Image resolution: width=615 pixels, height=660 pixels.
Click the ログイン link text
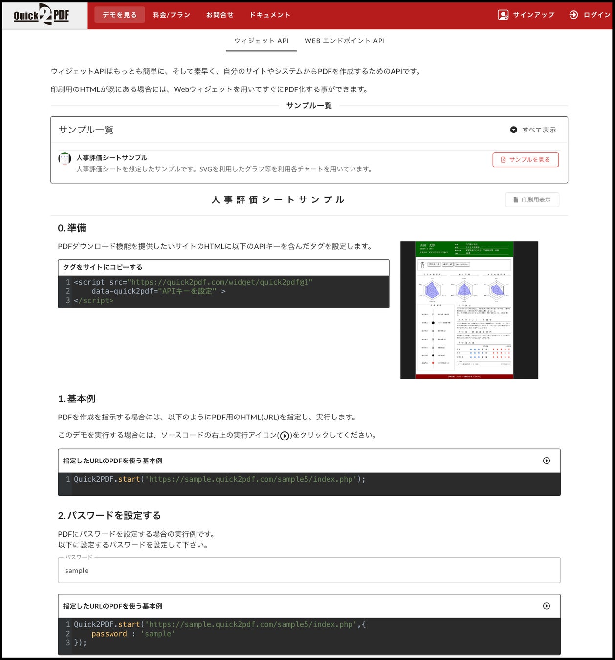tap(597, 15)
